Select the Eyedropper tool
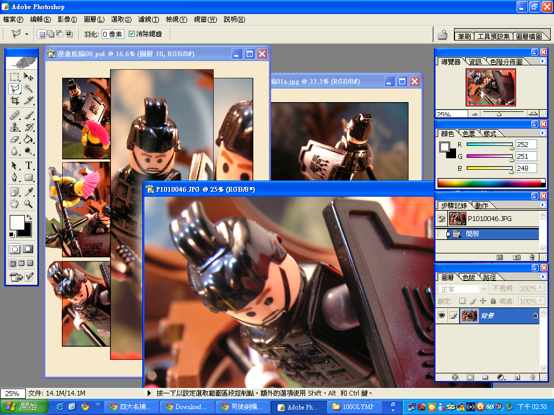The width and height of the screenshot is (554, 415). [x=28, y=192]
